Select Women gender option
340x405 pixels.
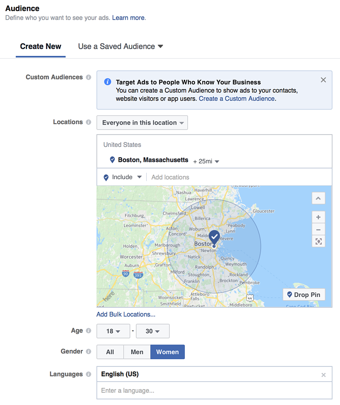[168, 352]
